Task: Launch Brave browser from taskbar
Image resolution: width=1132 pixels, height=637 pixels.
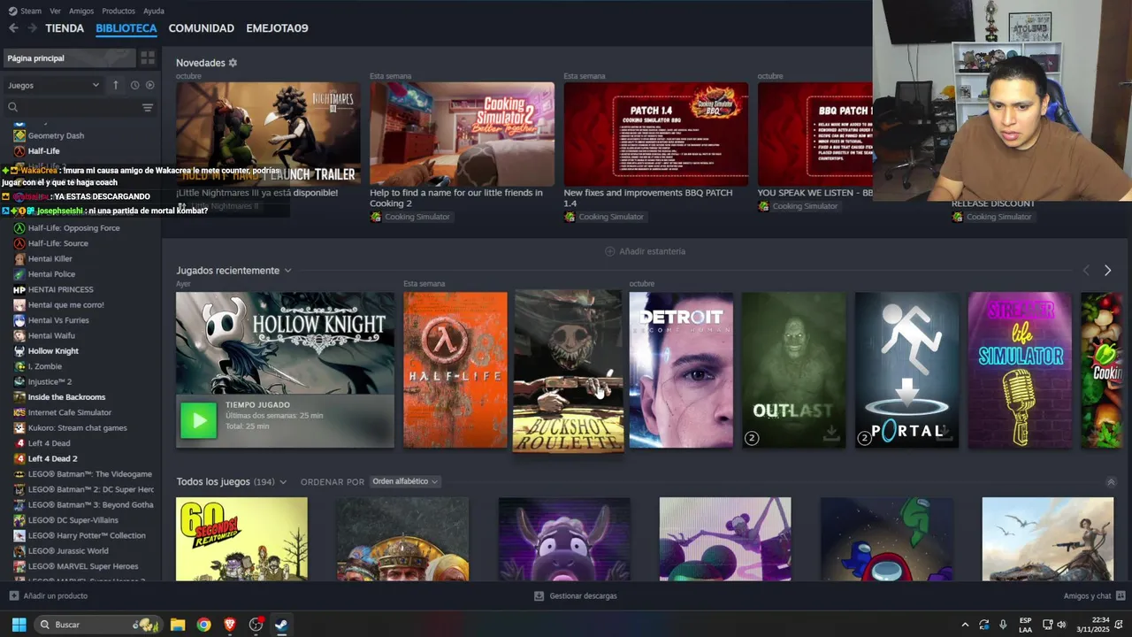Action: click(230, 625)
